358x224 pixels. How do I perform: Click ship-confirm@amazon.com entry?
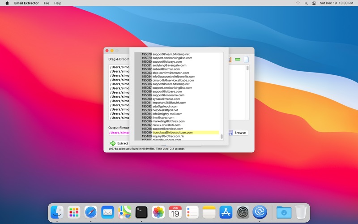170,73
